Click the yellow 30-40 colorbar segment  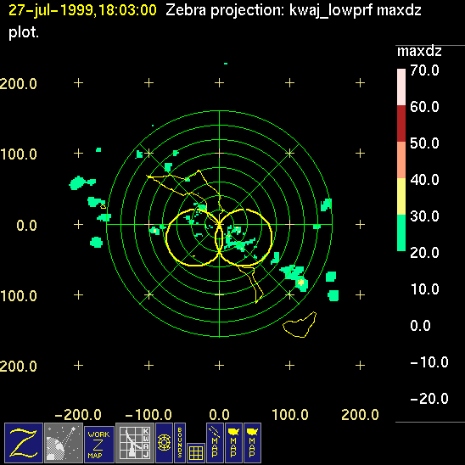401,196
